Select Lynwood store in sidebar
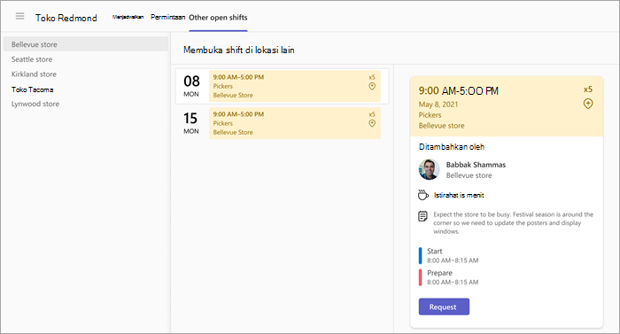This screenshot has height=334, width=620. 35,104
